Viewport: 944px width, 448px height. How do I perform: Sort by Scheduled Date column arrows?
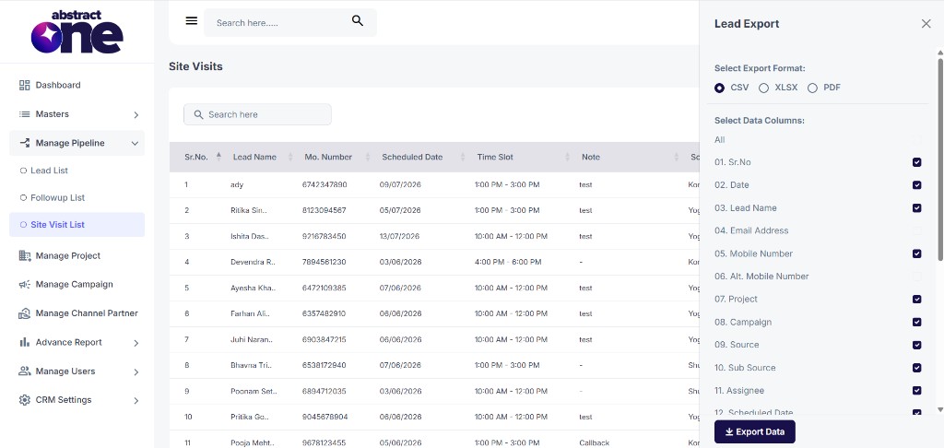pos(463,157)
